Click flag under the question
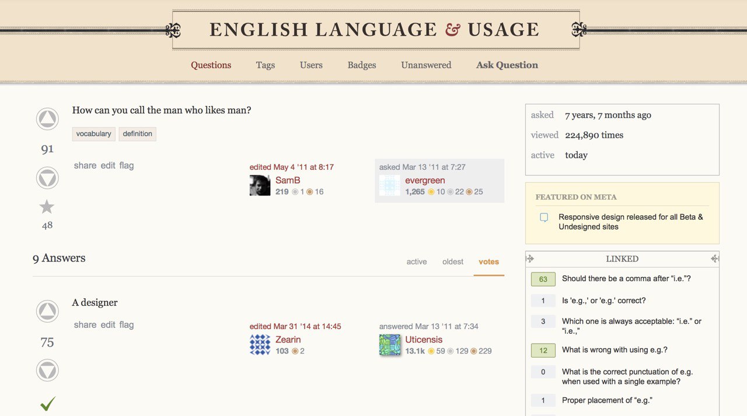Viewport: 747px width, 416px height. pos(127,165)
